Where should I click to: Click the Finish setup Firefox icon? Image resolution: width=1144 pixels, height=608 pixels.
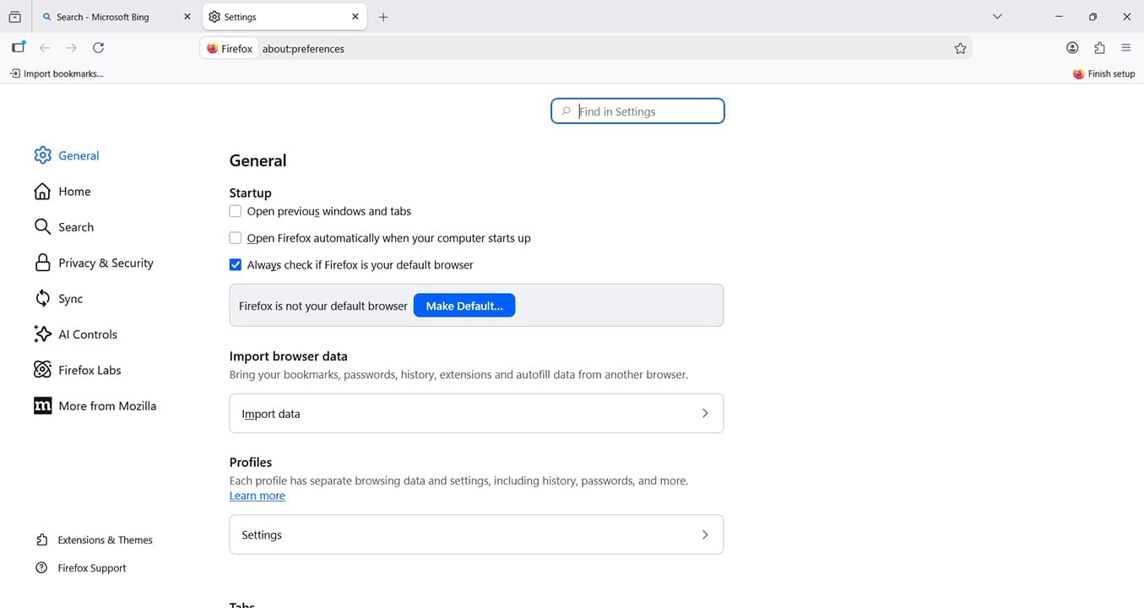click(x=1078, y=73)
